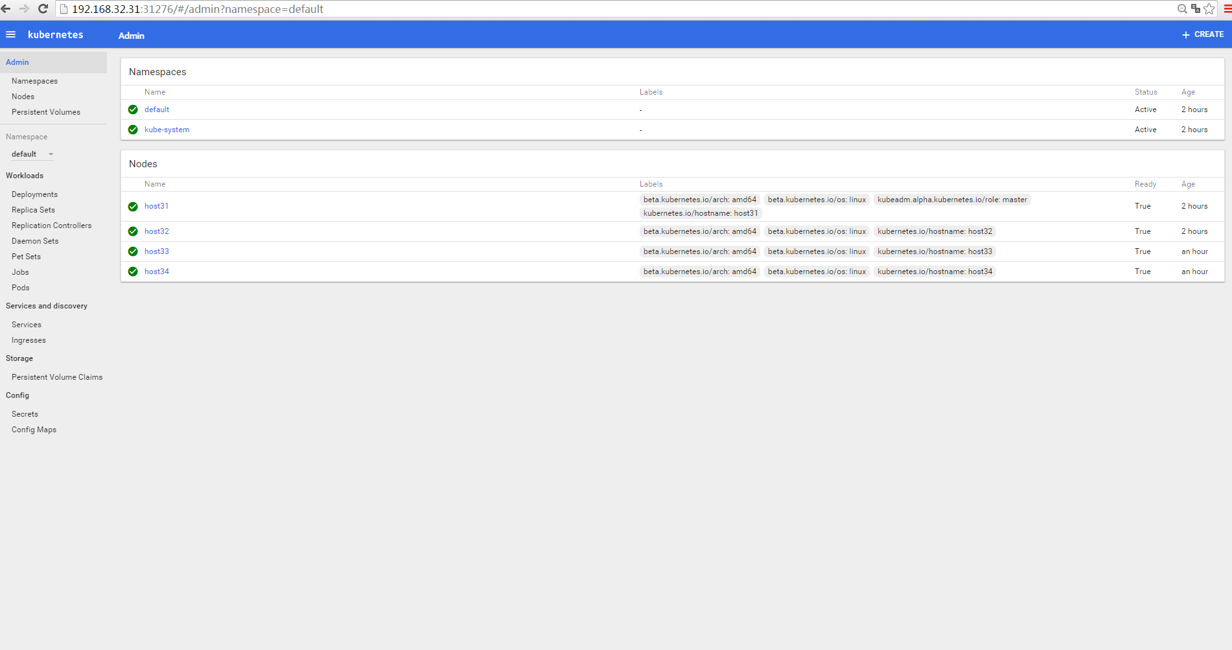This screenshot has width=1232, height=650.
Task: Open Services in the sidebar
Action: (x=26, y=325)
